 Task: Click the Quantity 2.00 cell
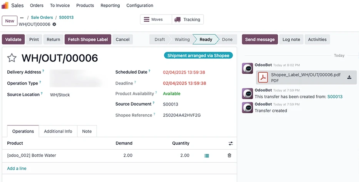(185, 155)
